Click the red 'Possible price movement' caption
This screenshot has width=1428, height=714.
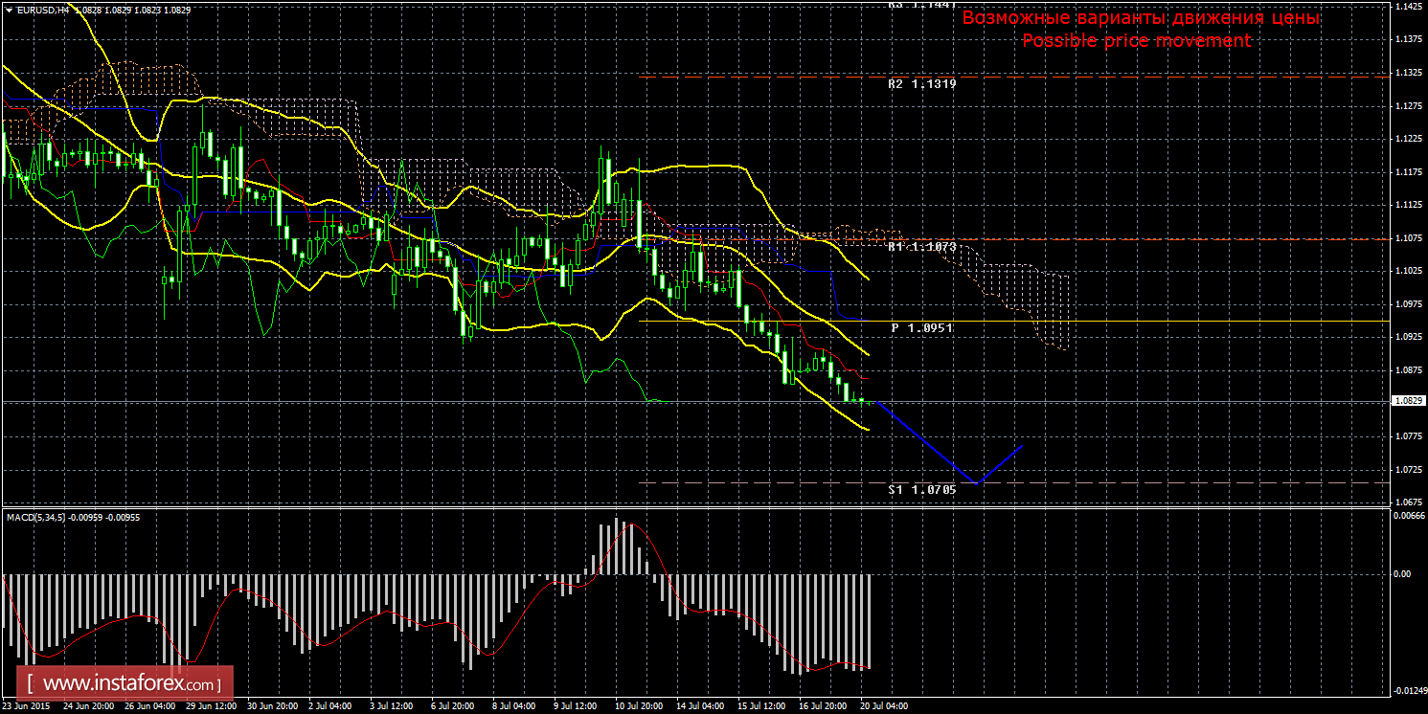click(x=1136, y=41)
